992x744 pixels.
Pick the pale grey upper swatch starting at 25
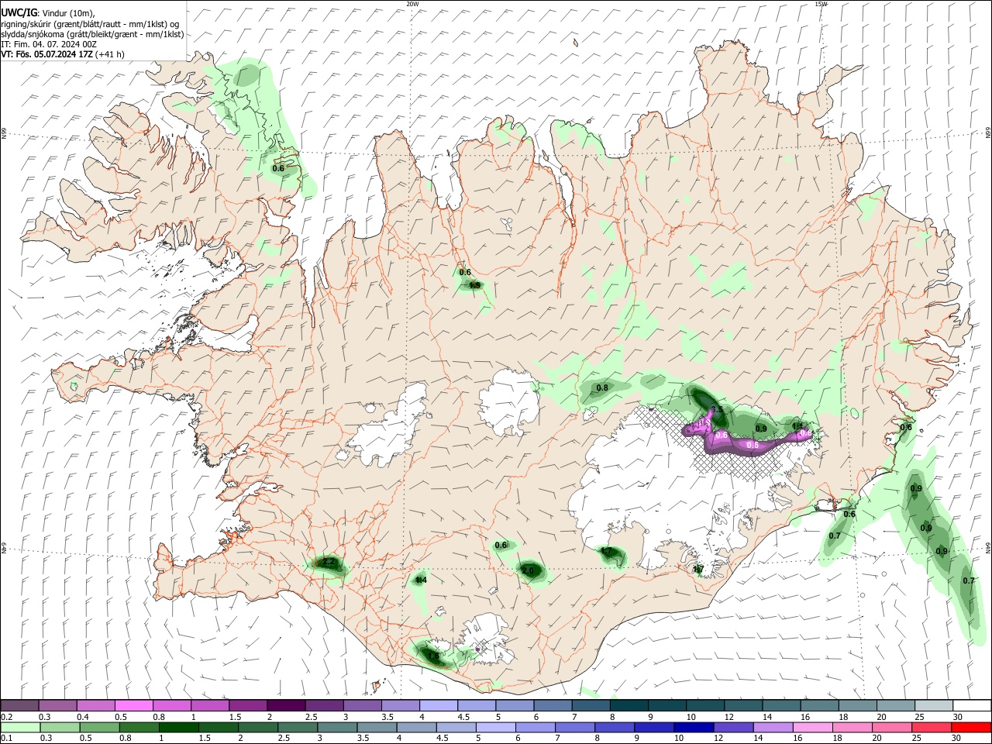934,705
